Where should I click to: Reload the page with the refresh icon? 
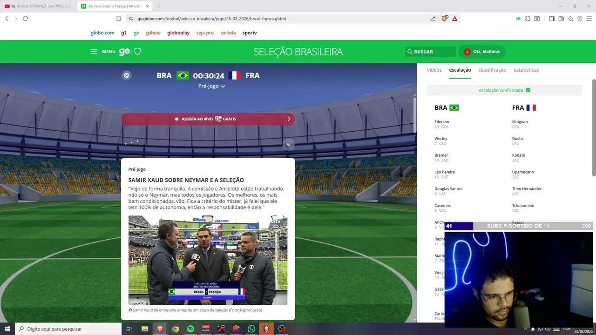(x=25, y=19)
